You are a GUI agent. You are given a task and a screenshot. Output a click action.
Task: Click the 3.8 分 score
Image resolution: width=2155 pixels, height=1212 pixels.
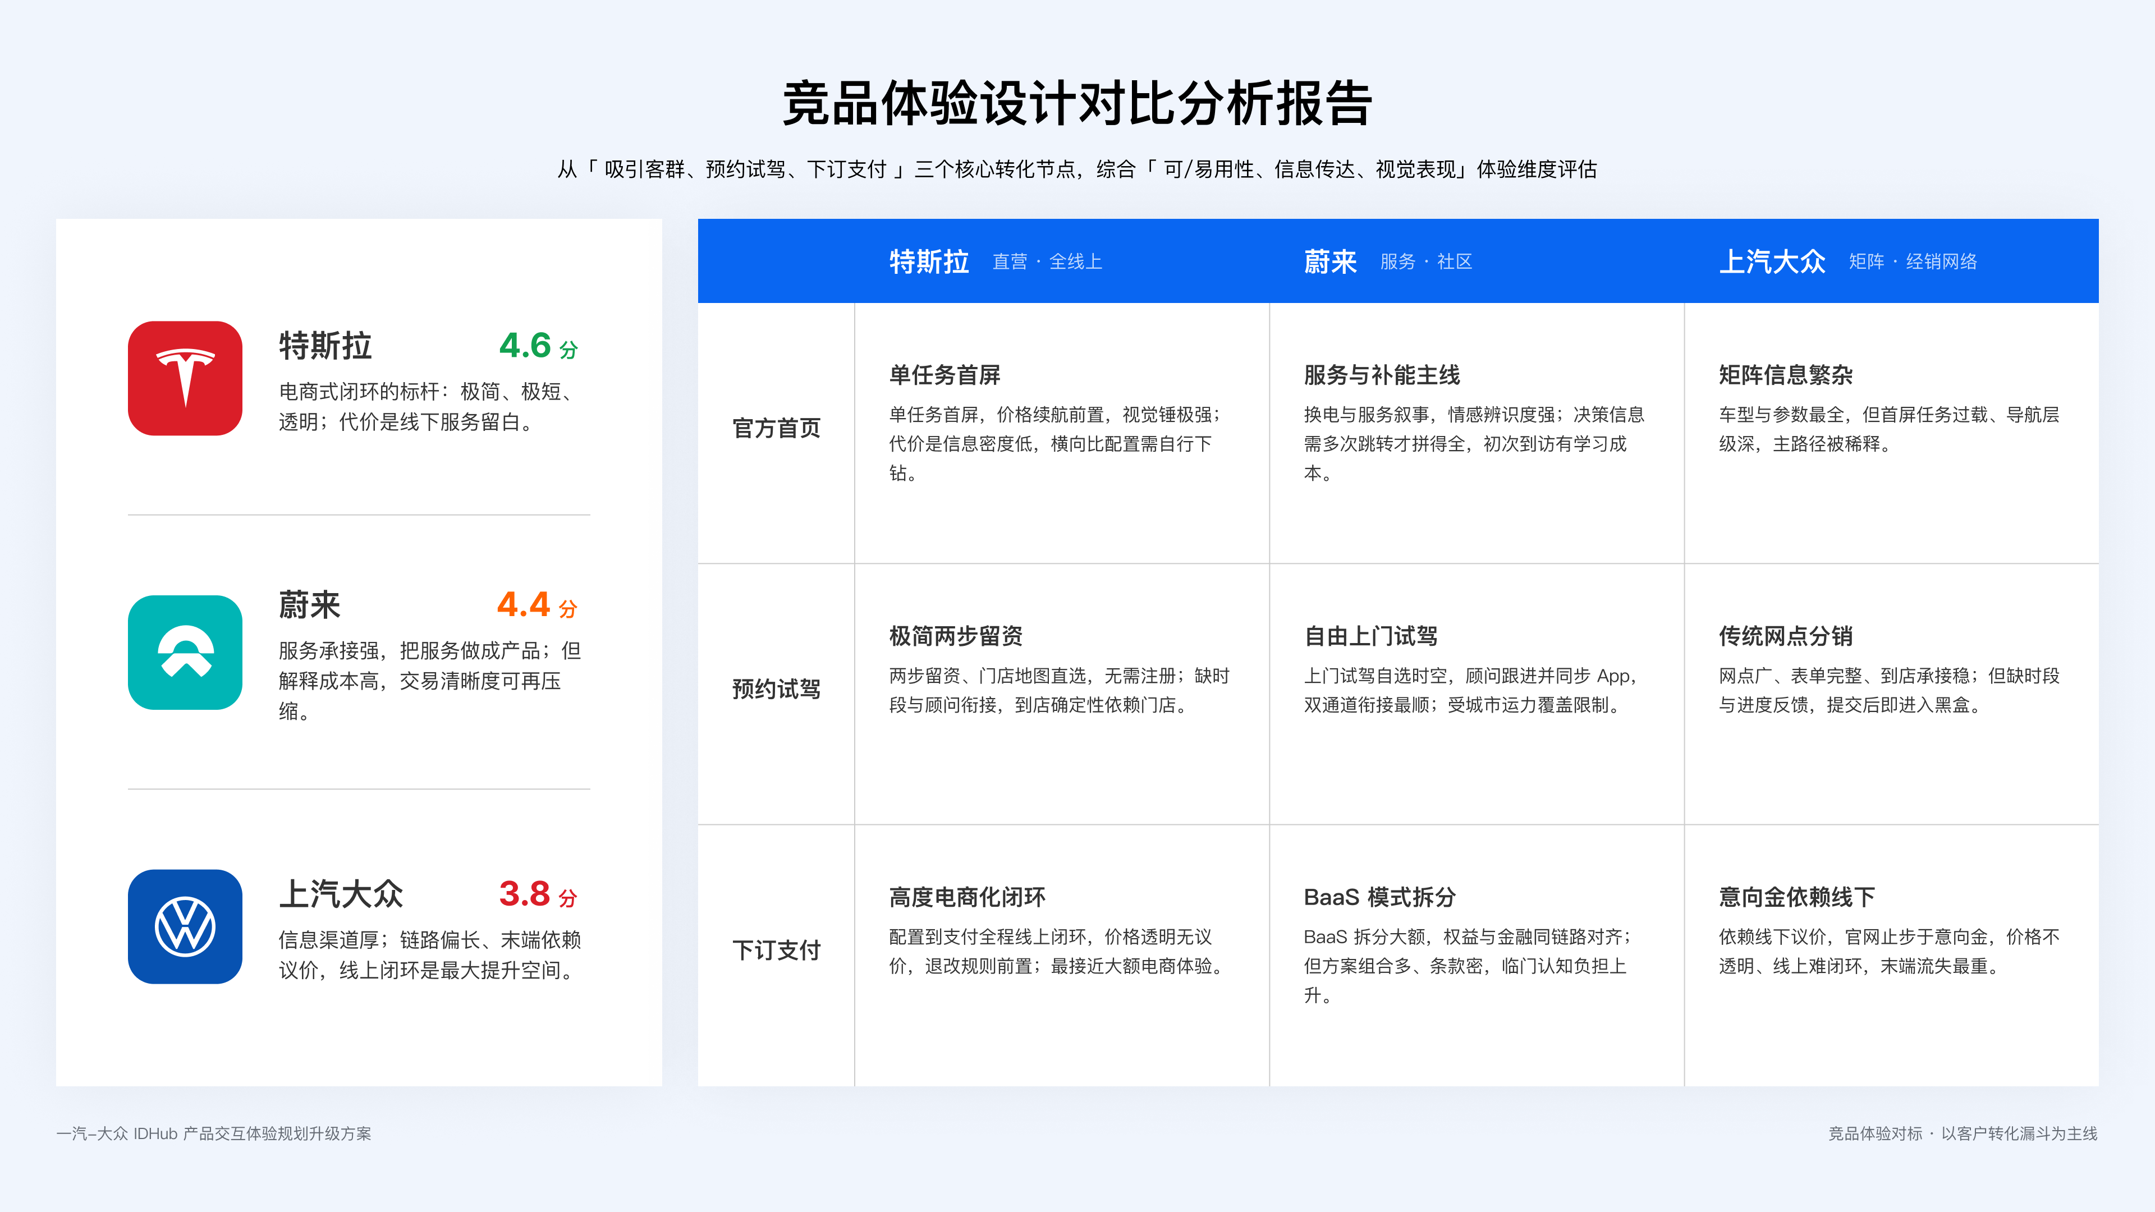(538, 894)
